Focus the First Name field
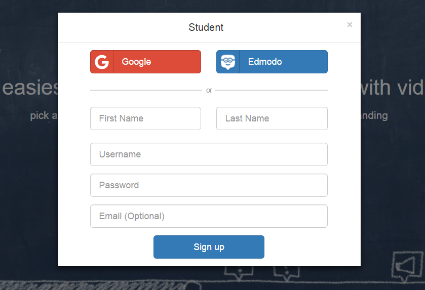Screen dimensions: 425x290 point(145,118)
